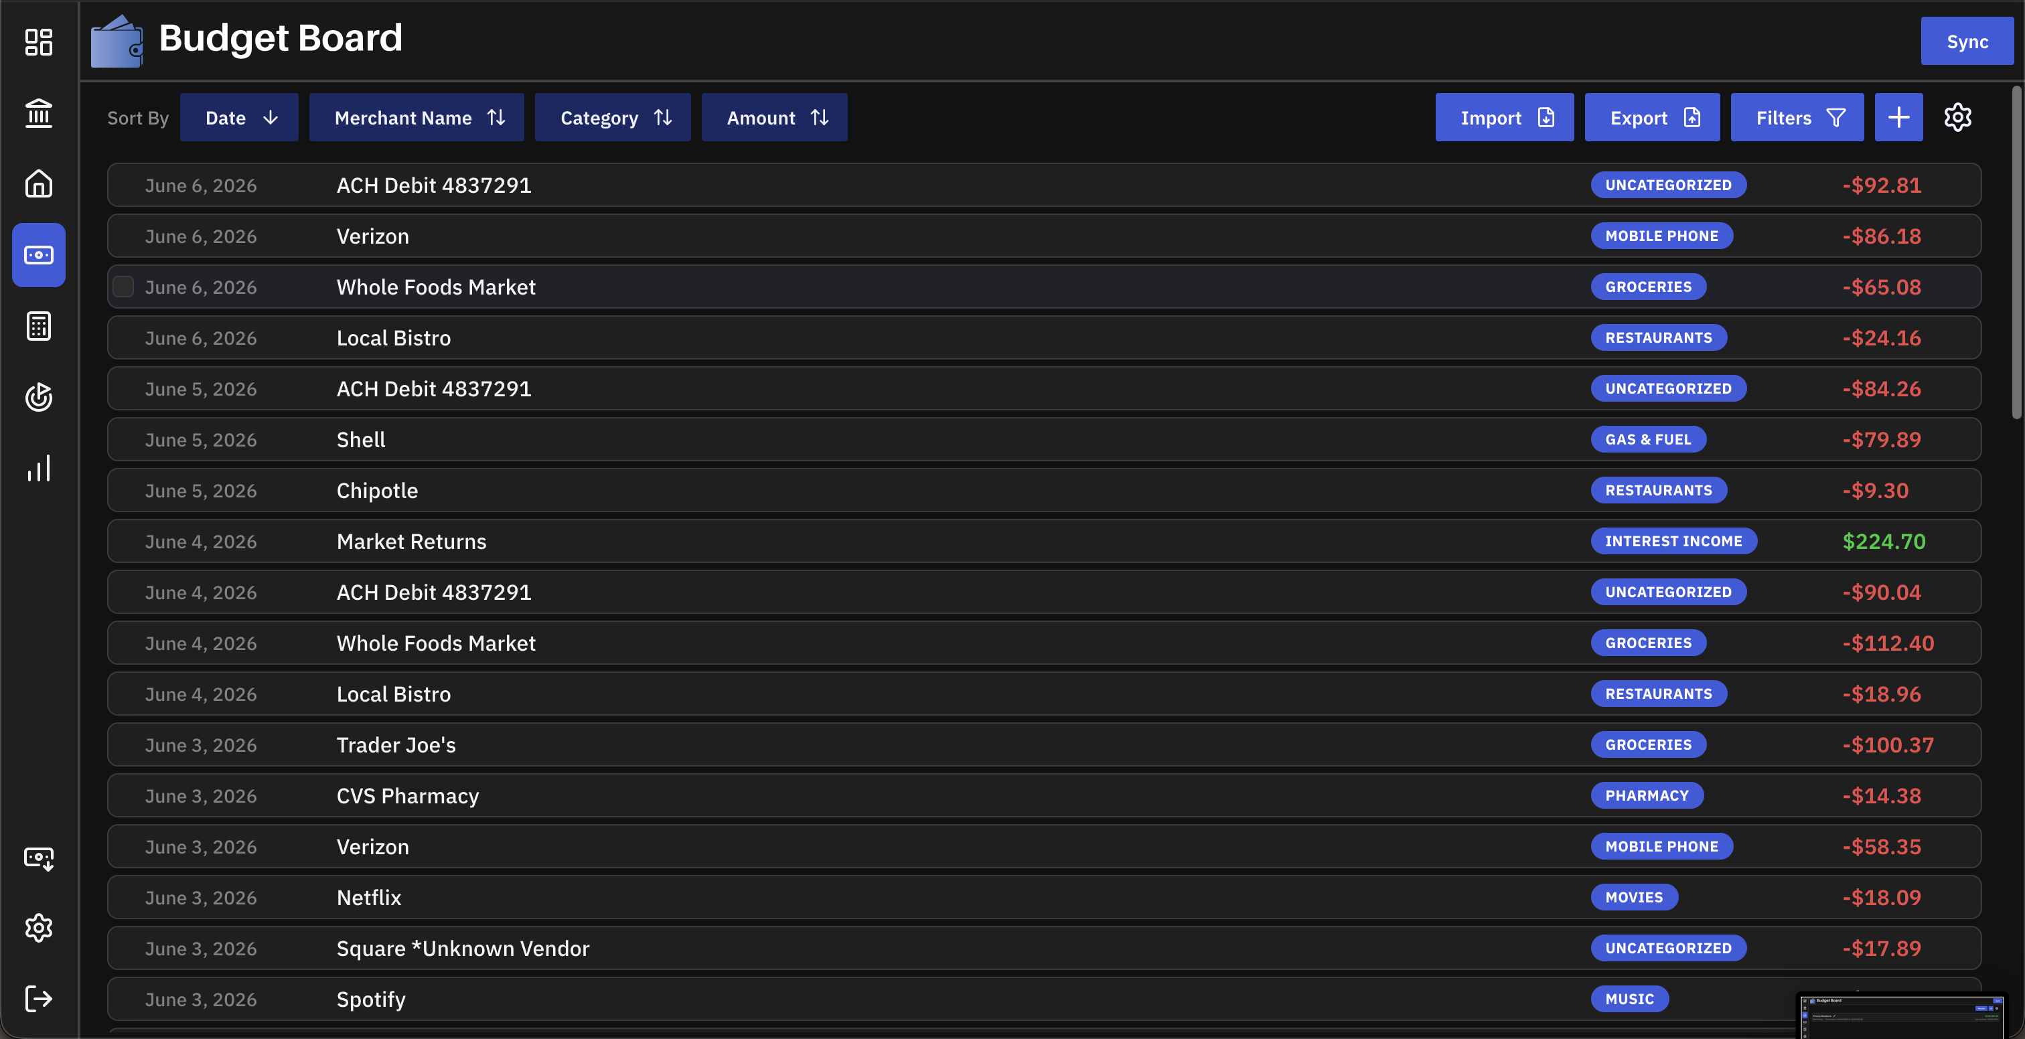Select the merchant name Market Returns
Screen dimensions: 2025x1039
[x=411, y=542]
